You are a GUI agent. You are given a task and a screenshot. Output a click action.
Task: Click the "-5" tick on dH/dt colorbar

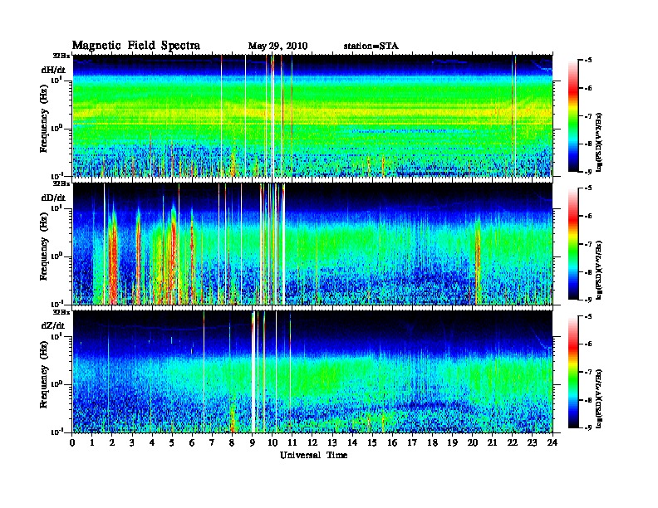[x=588, y=61]
